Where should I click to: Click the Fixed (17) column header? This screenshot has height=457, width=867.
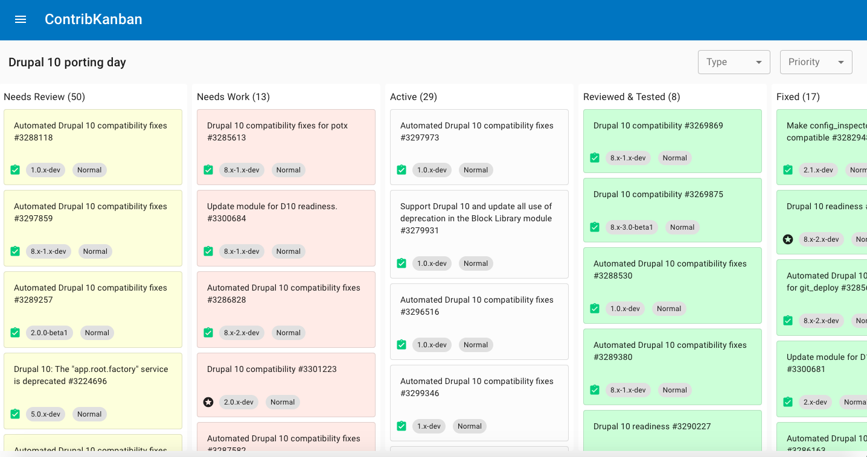click(x=798, y=96)
